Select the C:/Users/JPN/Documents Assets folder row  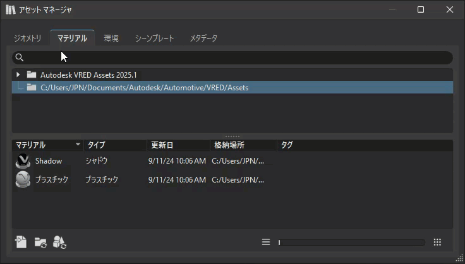point(232,87)
